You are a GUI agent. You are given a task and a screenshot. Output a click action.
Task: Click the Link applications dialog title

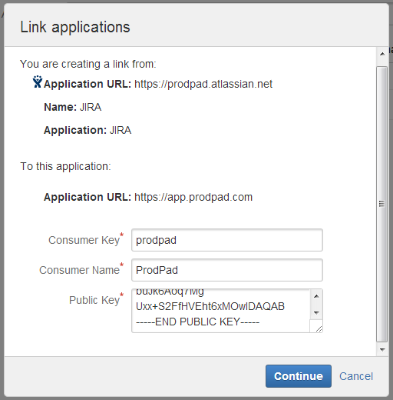click(x=75, y=27)
